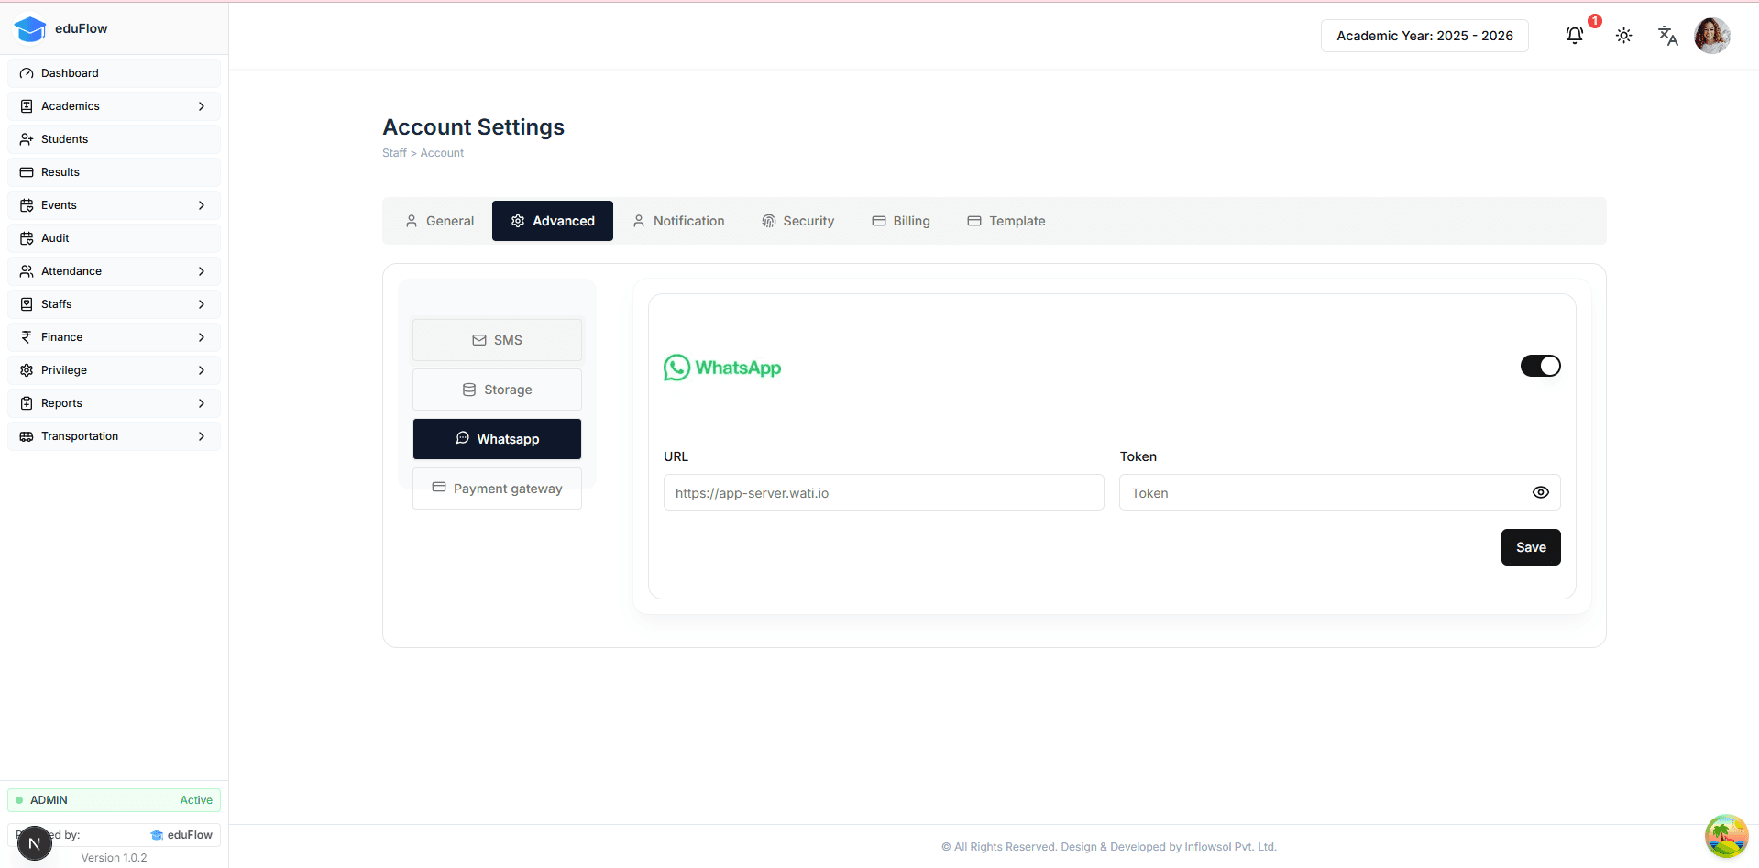Switch to the Security tab
The width and height of the screenshot is (1759, 868).
[797, 221]
